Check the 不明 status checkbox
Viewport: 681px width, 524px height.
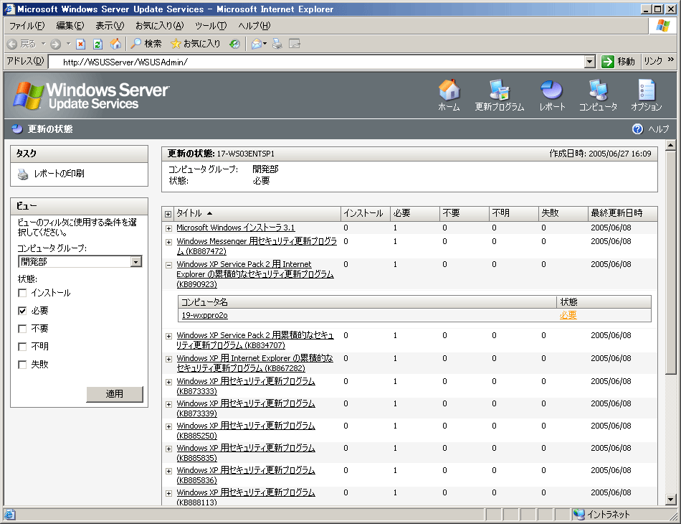[23, 347]
